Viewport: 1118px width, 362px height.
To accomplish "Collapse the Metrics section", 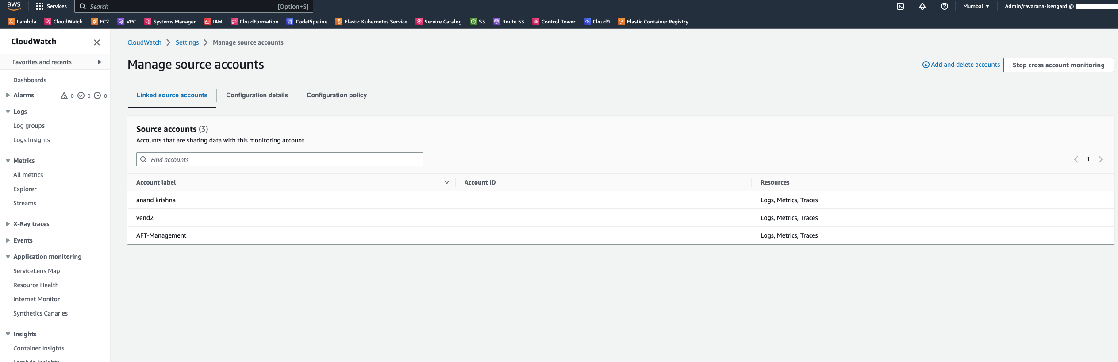I will coord(8,161).
